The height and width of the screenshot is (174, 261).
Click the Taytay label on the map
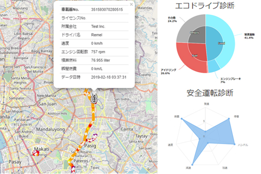(141, 136)
